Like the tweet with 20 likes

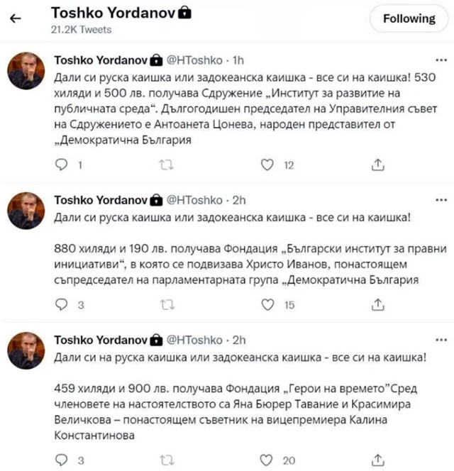pos(267,460)
